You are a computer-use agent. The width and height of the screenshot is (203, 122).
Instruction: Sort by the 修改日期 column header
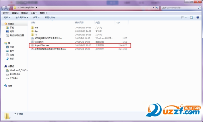79,22
